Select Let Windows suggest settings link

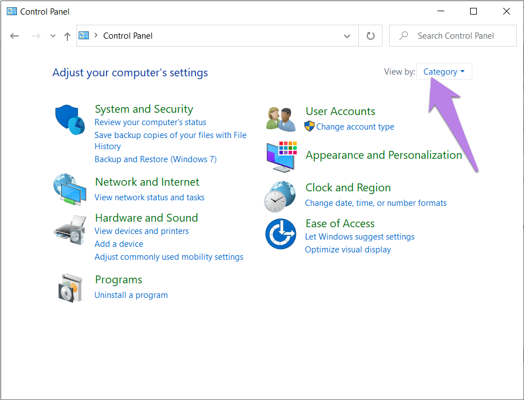(359, 237)
